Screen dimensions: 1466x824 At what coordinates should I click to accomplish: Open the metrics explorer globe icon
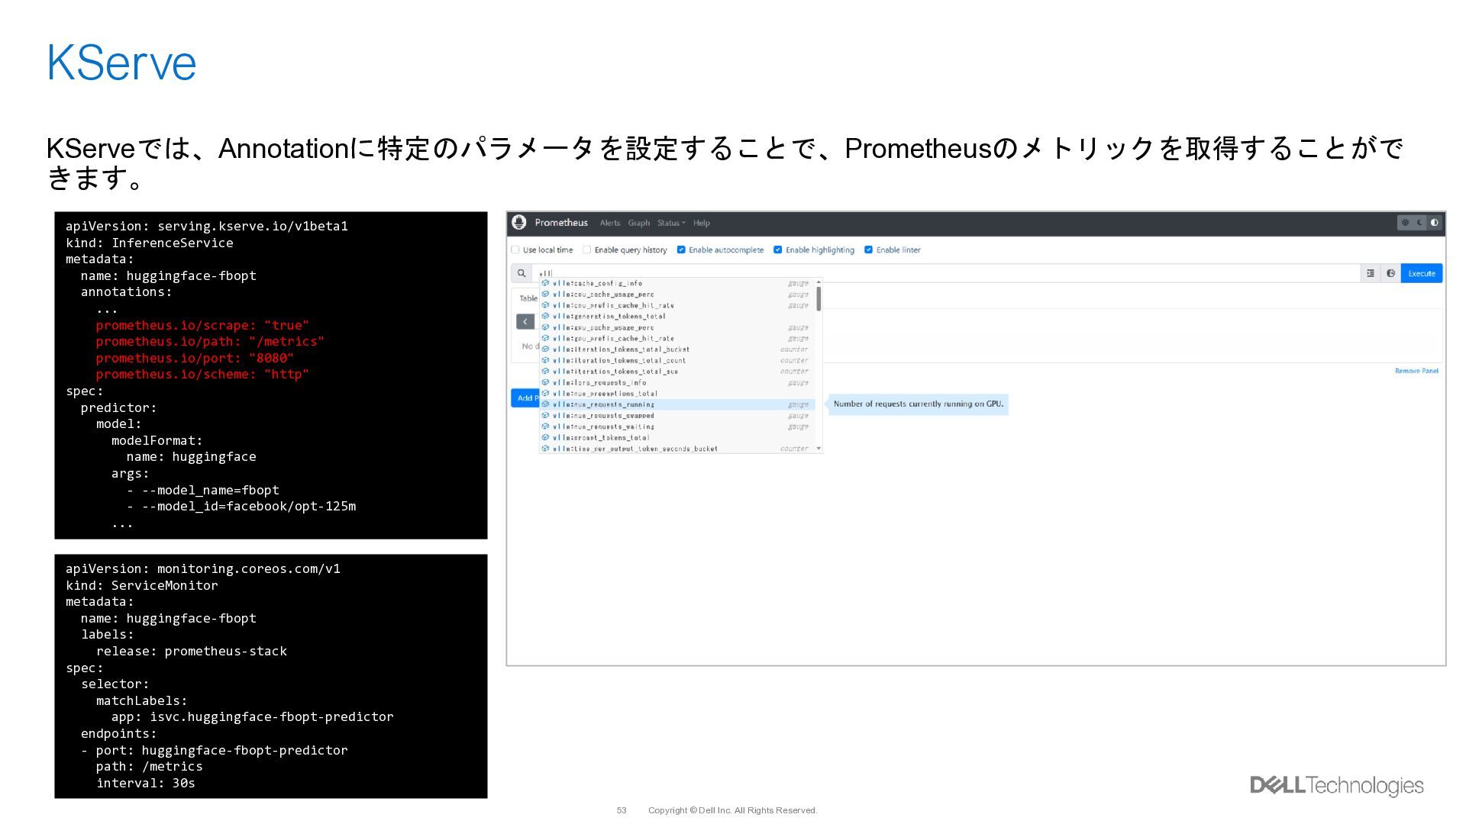(1390, 273)
